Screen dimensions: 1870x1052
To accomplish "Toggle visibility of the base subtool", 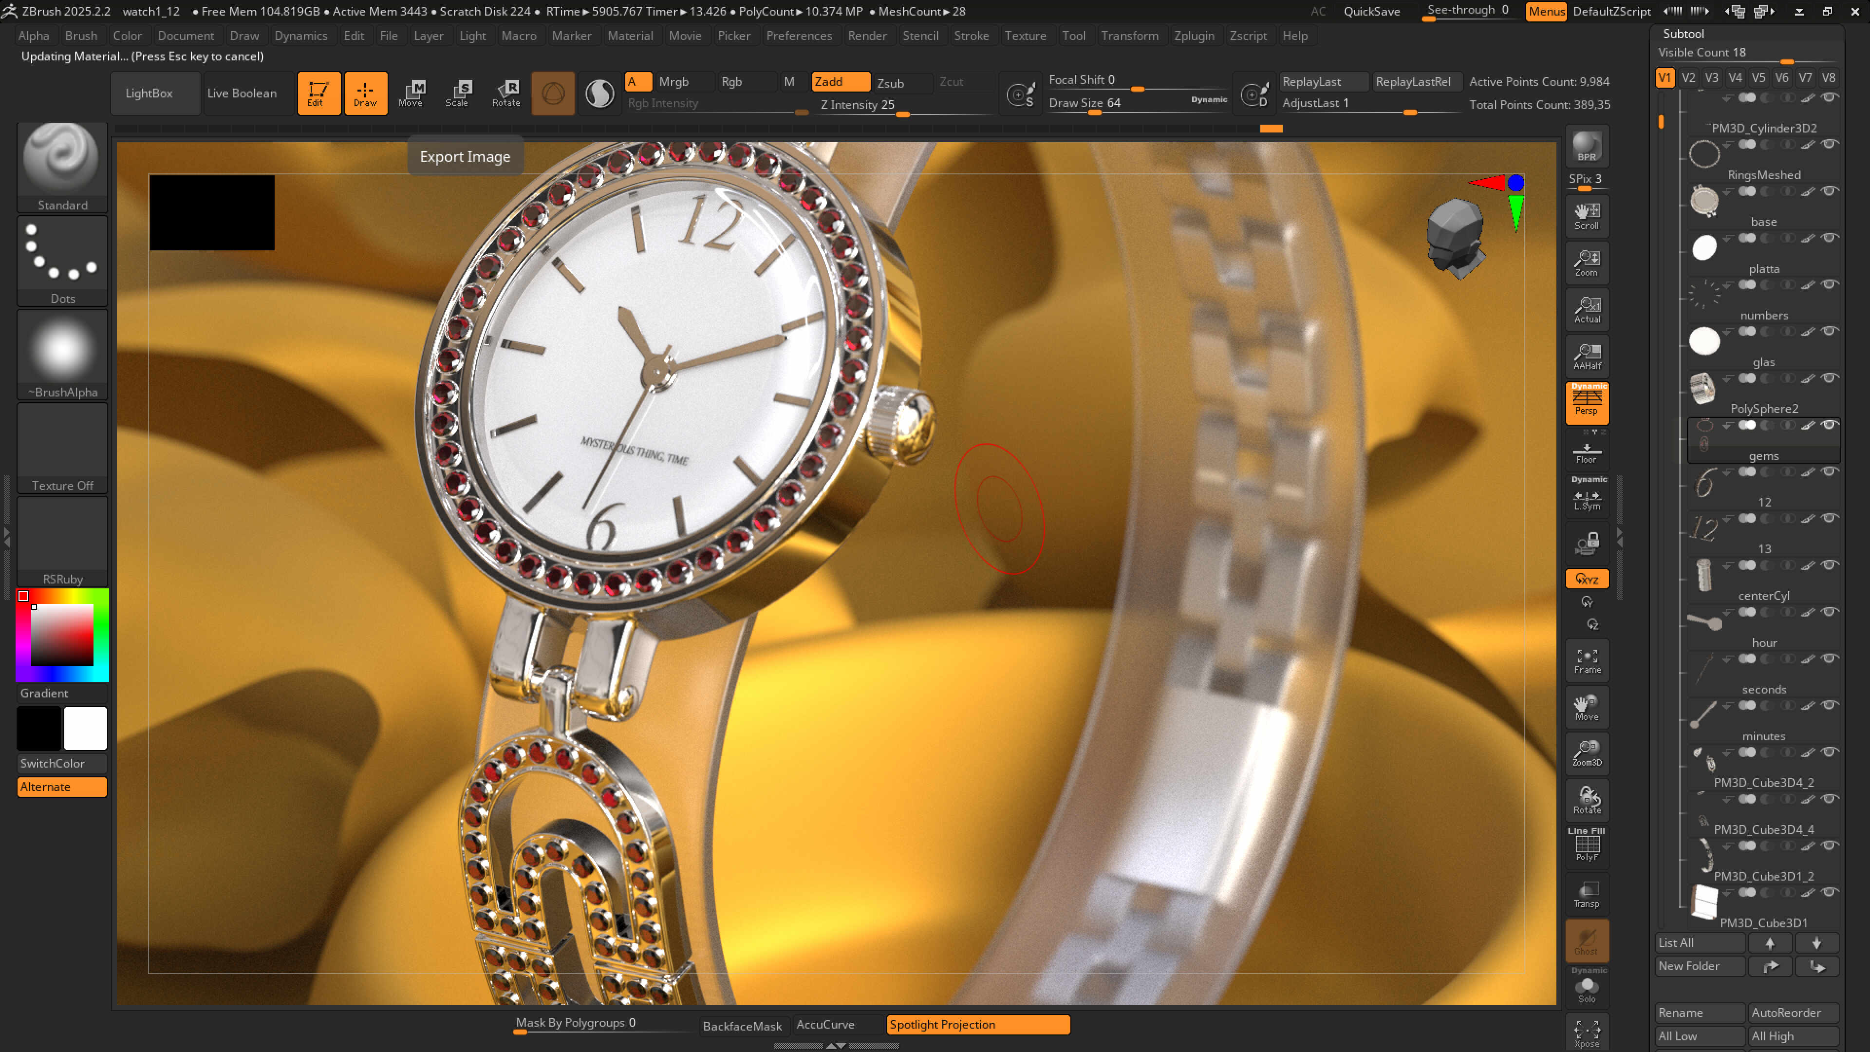I will (x=1830, y=191).
